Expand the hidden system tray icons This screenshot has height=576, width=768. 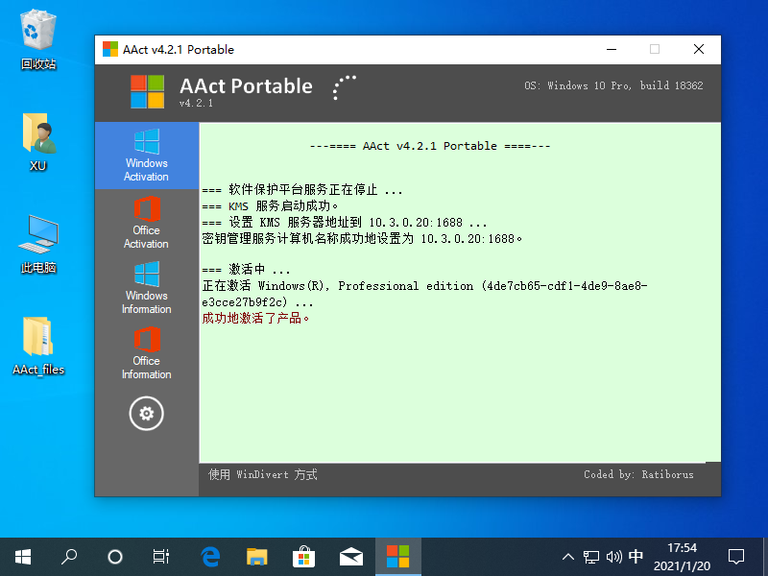pyautogui.click(x=568, y=557)
